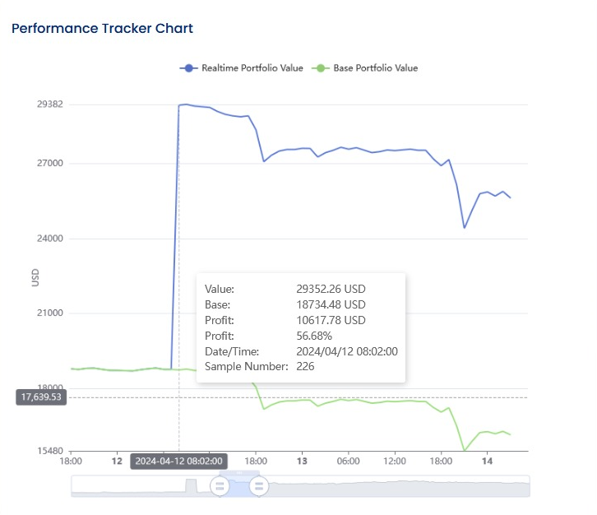Click the green line's lowest point near 15480

(465, 450)
